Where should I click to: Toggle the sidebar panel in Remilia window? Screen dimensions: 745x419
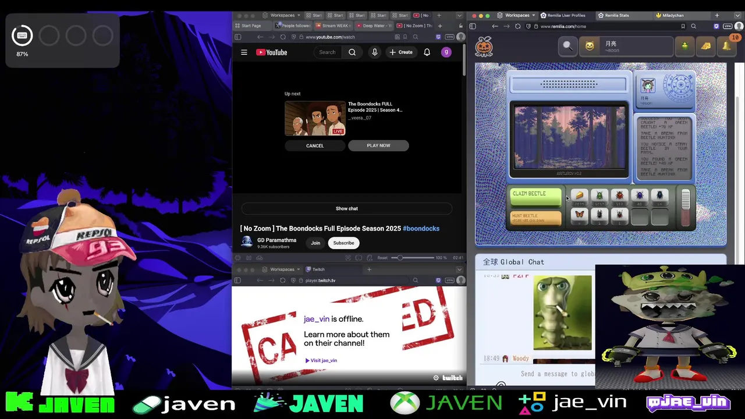coord(473,26)
